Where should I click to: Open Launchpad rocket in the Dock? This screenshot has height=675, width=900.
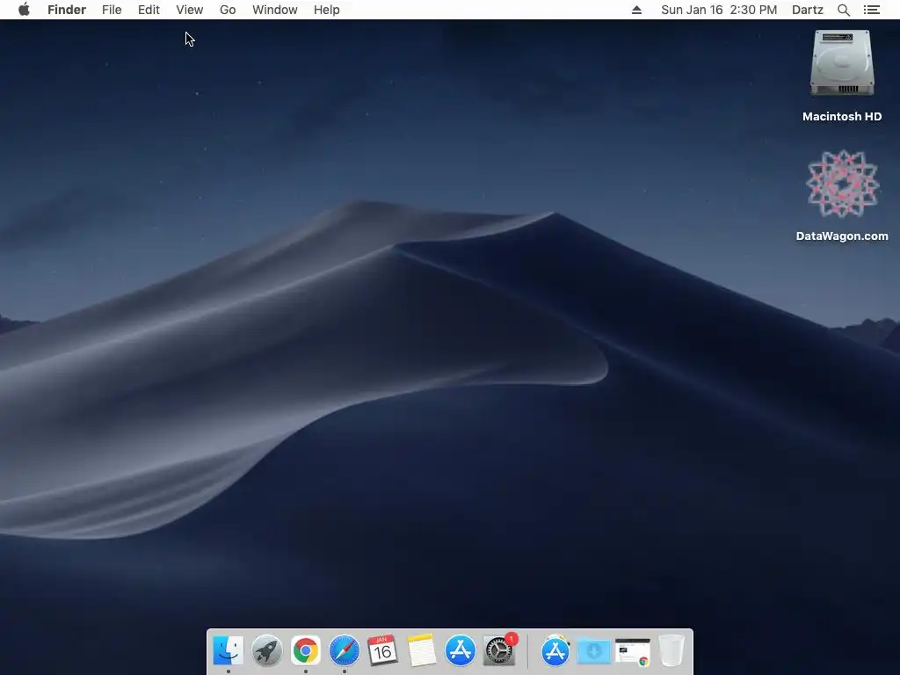coord(267,651)
